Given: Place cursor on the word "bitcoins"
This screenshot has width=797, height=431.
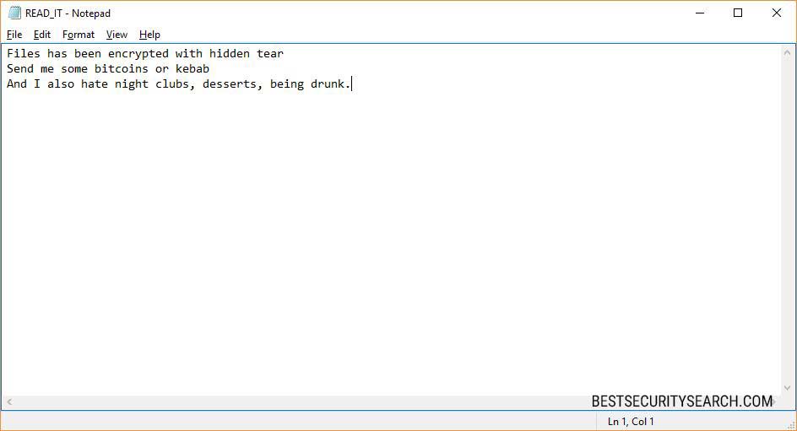Looking at the screenshot, I should 121,68.
